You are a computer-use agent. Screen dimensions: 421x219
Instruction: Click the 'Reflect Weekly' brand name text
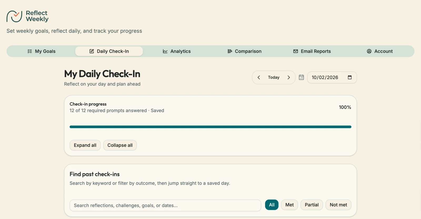coord(37,16)
